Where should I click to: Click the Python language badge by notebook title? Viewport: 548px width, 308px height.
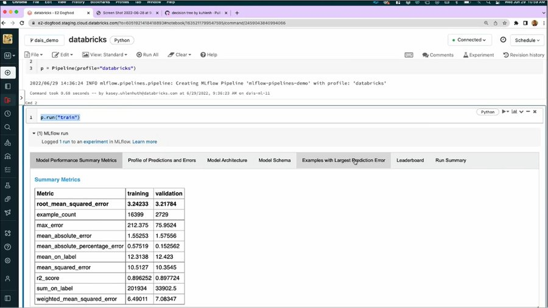(x=122, y=40)
